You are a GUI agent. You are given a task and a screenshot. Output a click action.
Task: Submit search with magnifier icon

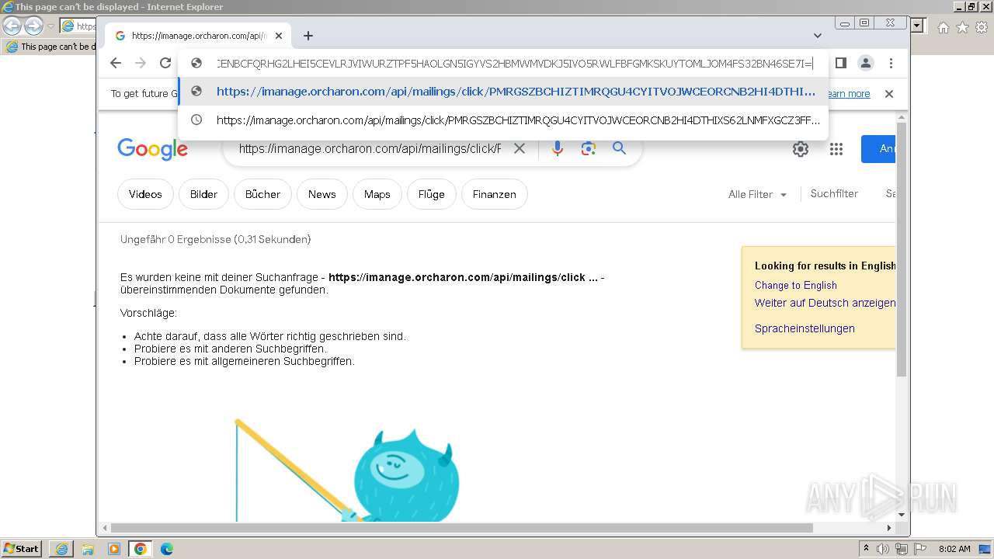[619, 148]
